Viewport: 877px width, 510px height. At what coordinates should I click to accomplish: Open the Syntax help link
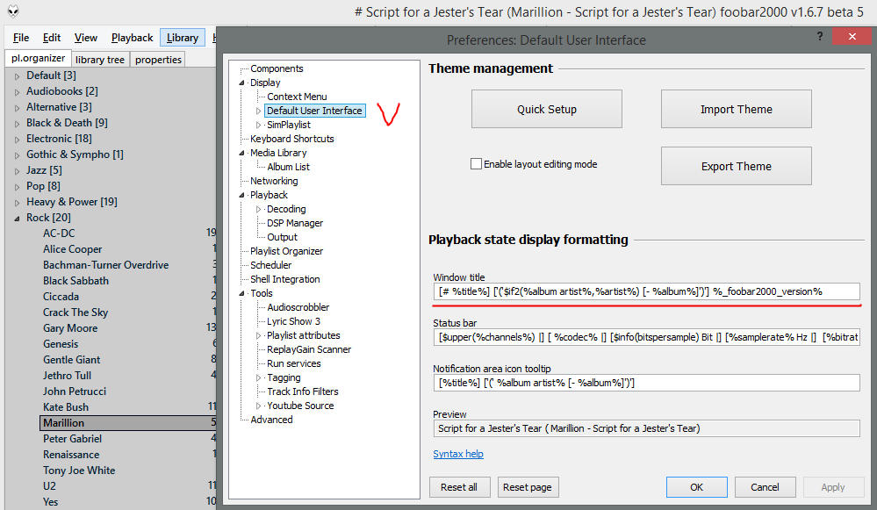pyautogui.click(x=457, y=454)
